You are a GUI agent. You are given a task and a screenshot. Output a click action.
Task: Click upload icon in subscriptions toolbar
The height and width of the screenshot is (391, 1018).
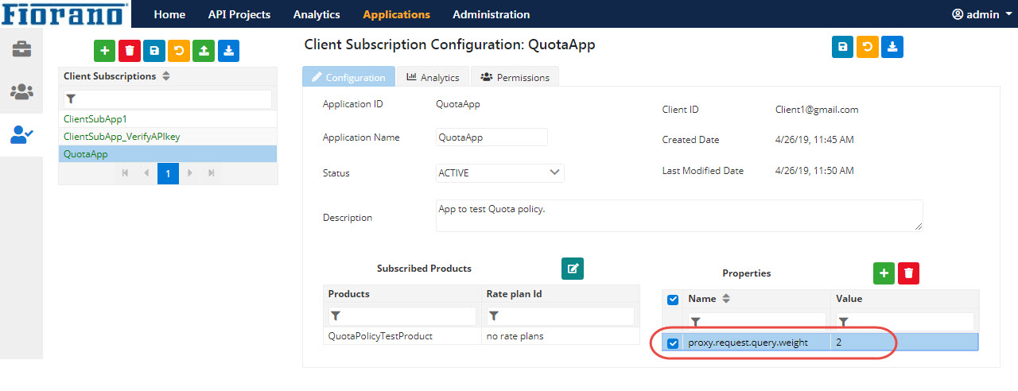click(204, 51)
